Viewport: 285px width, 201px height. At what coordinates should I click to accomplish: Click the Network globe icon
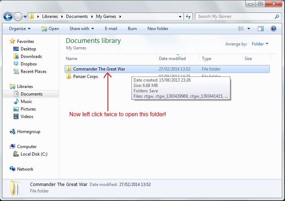tap(12, 169)
